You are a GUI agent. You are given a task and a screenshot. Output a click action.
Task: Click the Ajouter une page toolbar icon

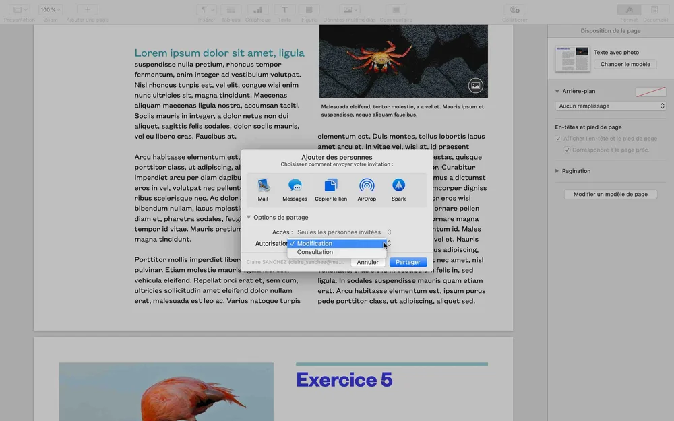click(87, 10)
